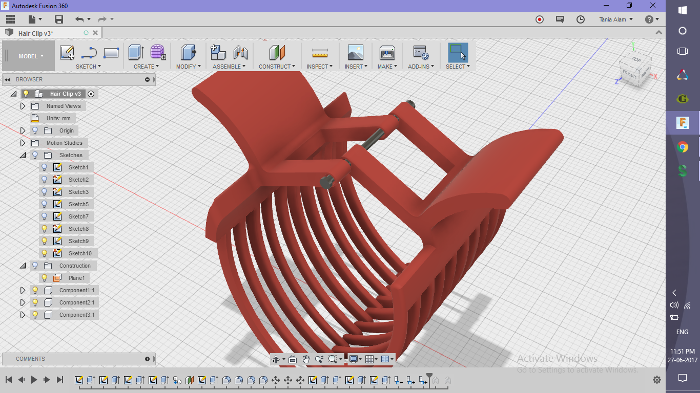Jump to the timeline end
This screenshot has height=393, width=700.
pyautogui.click(x=59, y=380)
